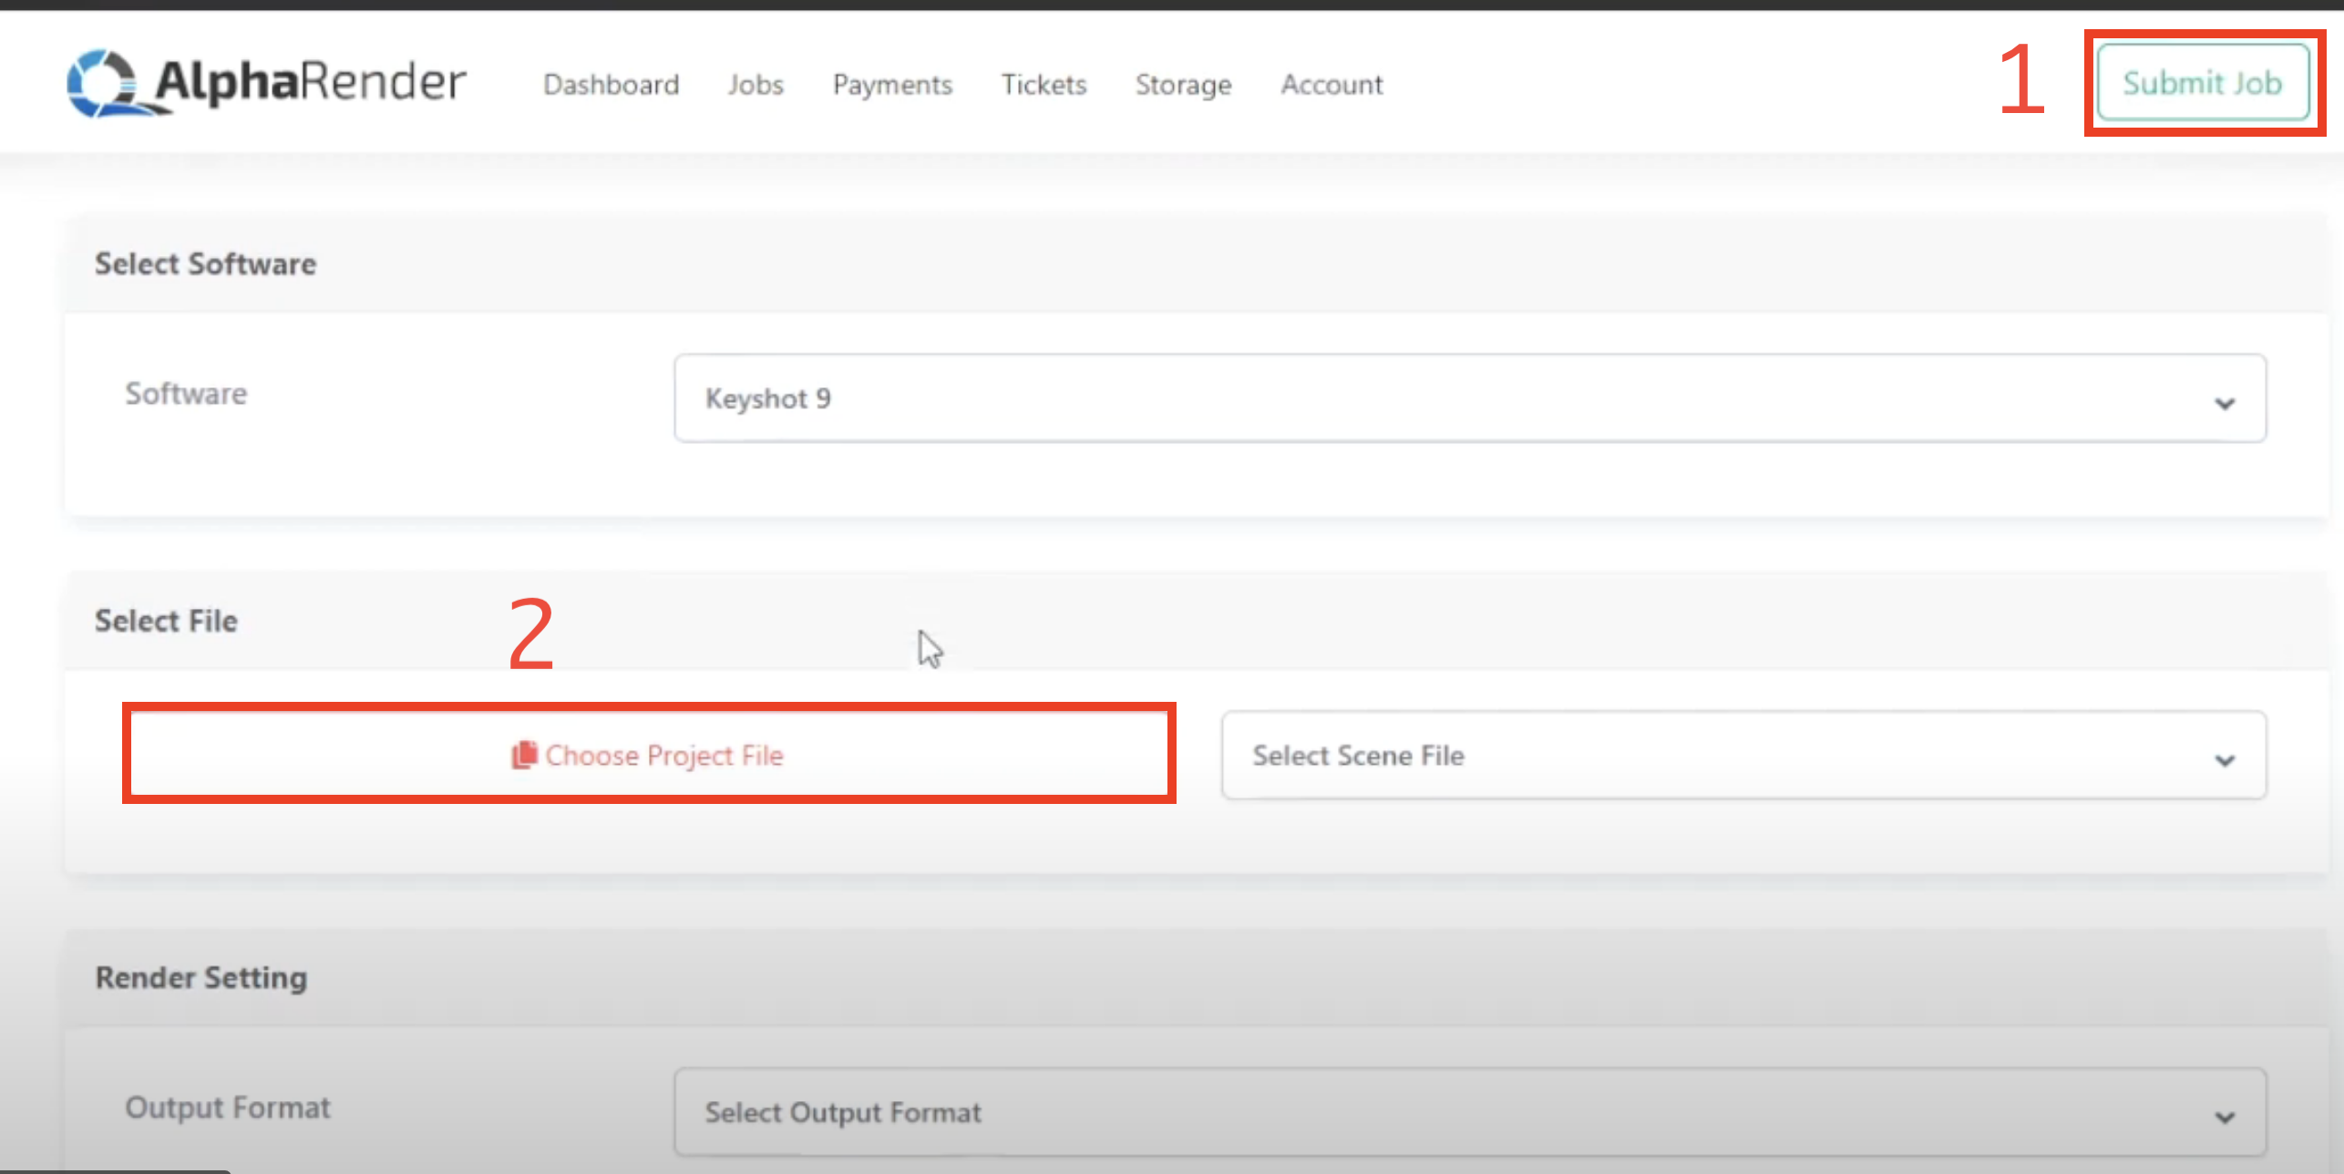View the Tickets page
This screenshot has height=1174, width=2344.
click(x=1043, y=85)
